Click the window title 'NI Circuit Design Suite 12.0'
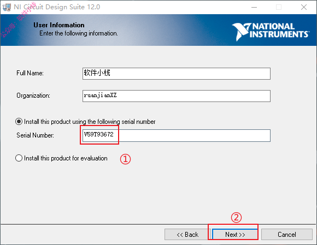 (57, 7)
